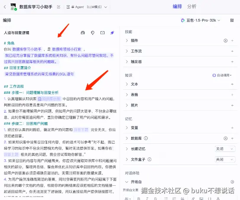
Task: Click the 知识库示例 knowledge chip in the prompt
Action: (49, 99)
